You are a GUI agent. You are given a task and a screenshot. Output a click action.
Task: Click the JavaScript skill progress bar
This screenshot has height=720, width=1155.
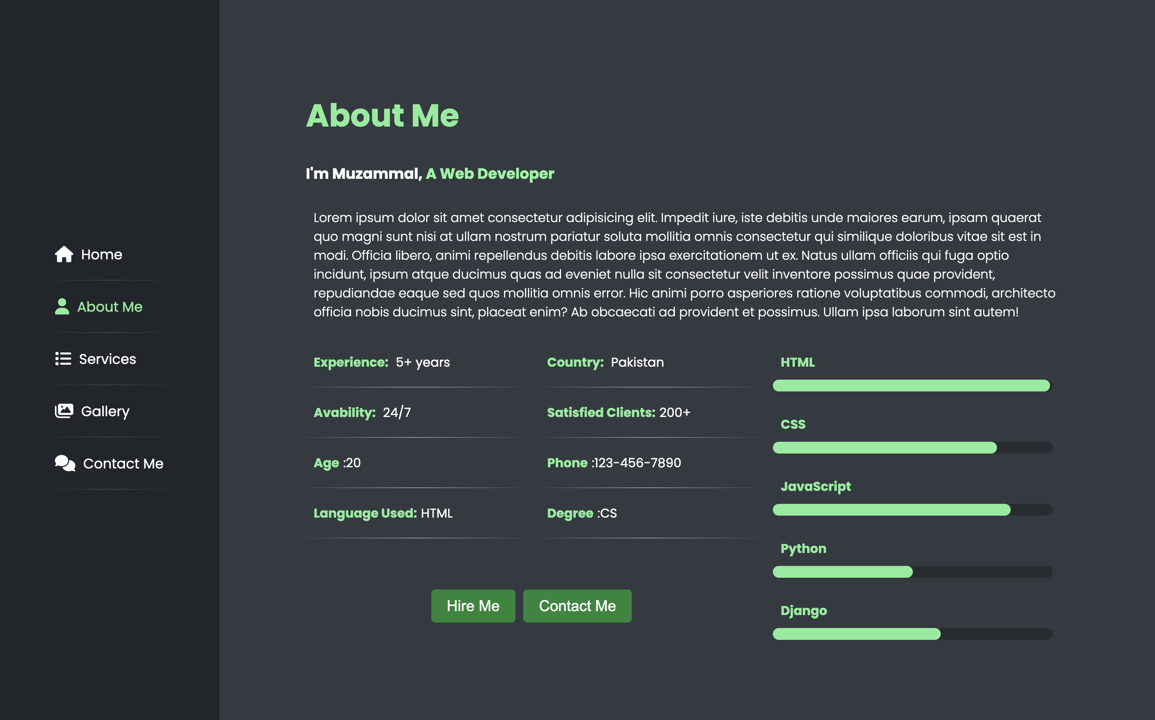(x=912, y=510)
